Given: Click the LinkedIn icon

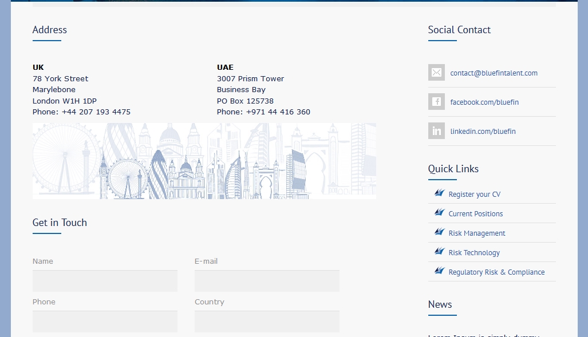Looking at the screenshot, I should (x=436, y=131).
